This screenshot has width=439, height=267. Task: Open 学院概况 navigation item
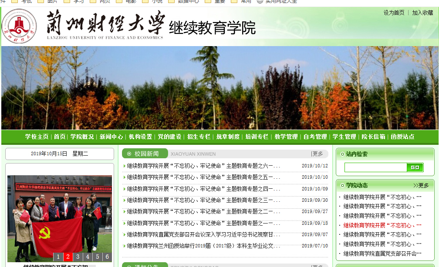[82, 137]
